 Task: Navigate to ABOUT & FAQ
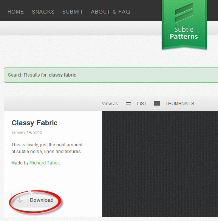click(x=110, y=12)
